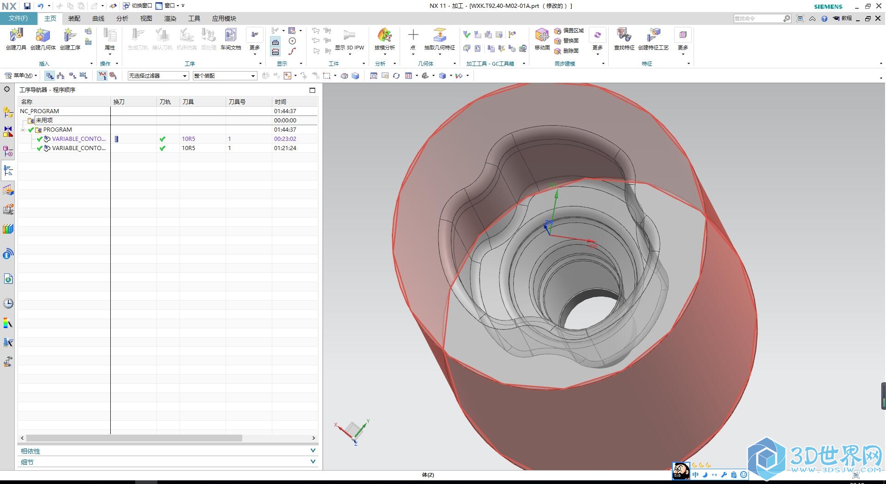Screen dimensions: 886x484
Task: Click Replace Face (替换面)
Action: point(567,41)
